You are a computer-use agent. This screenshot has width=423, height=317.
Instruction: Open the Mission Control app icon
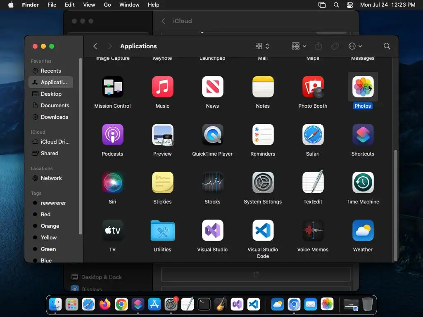click(112, 87)
